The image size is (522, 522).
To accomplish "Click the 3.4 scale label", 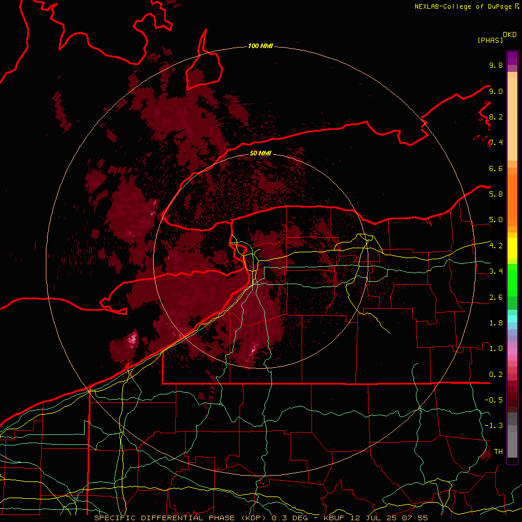I will (x=496, y=271).
